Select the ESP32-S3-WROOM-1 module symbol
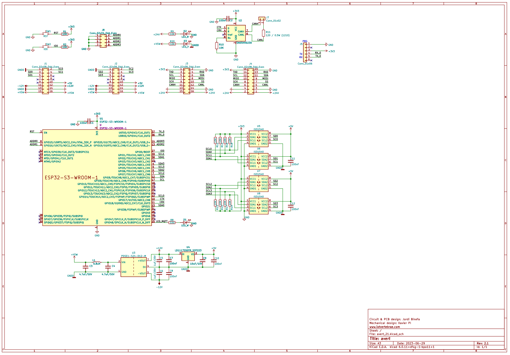The height and width of the screenshot is (355, 510). (97, 177)
